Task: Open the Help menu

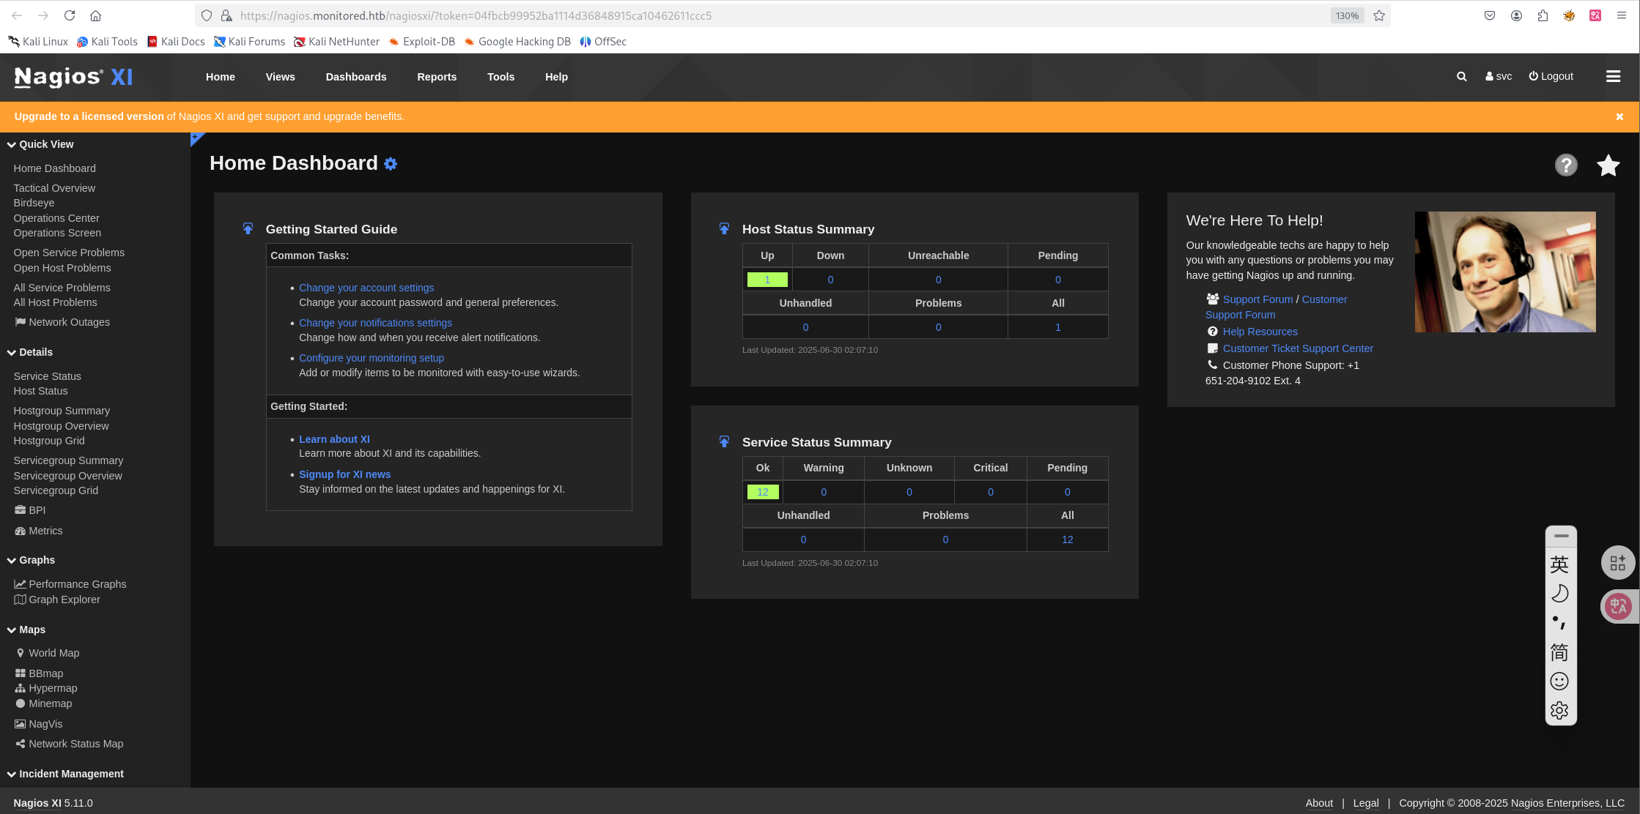Action: tap(557, 77)
